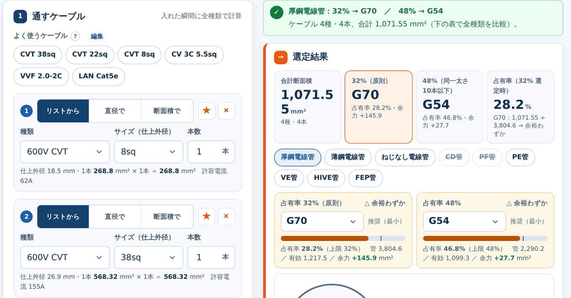Click the 32% occupancy progress bar
Screen dimensions: 571x298
(x=343, y=238)
